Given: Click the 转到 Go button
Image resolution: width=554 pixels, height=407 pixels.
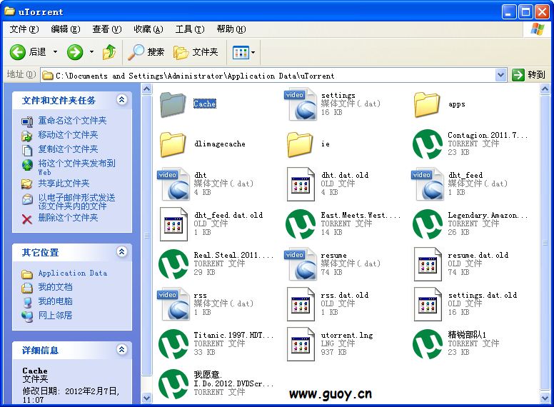Looking at the screenshot, I should click(x=528, y=75).
